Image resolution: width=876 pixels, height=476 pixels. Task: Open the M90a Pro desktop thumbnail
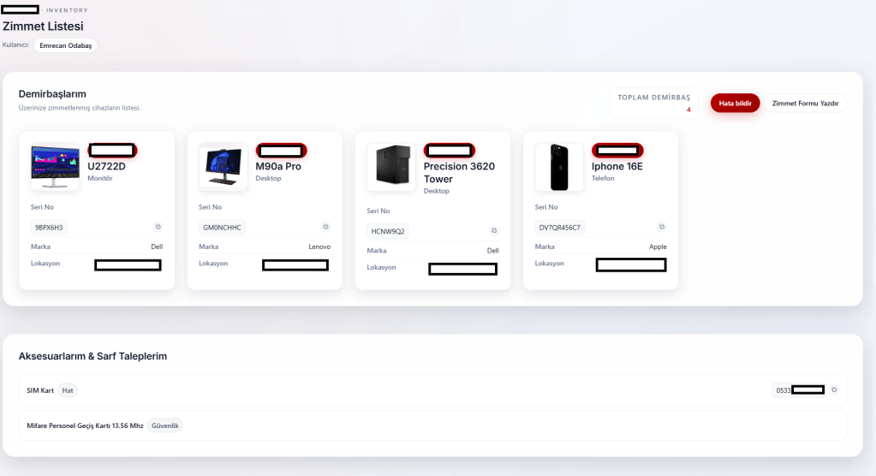pos(223,166)
